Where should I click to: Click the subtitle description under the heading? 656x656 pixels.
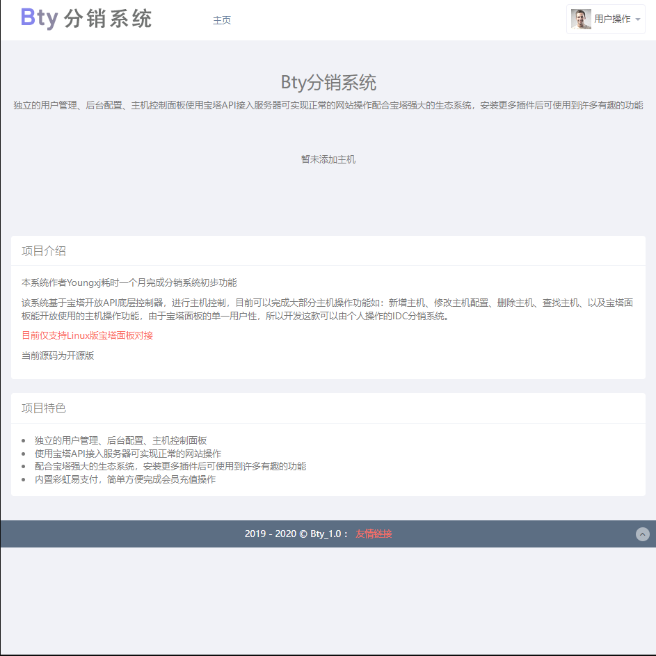pyautogui.click(x=328, y=106)
